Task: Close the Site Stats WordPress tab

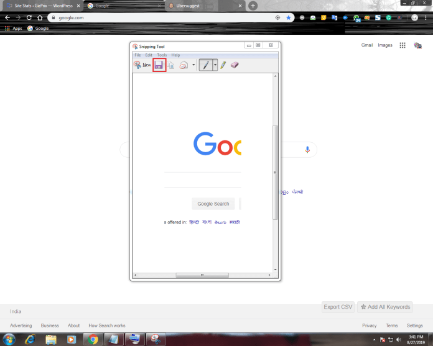Action: pos(78,6)
